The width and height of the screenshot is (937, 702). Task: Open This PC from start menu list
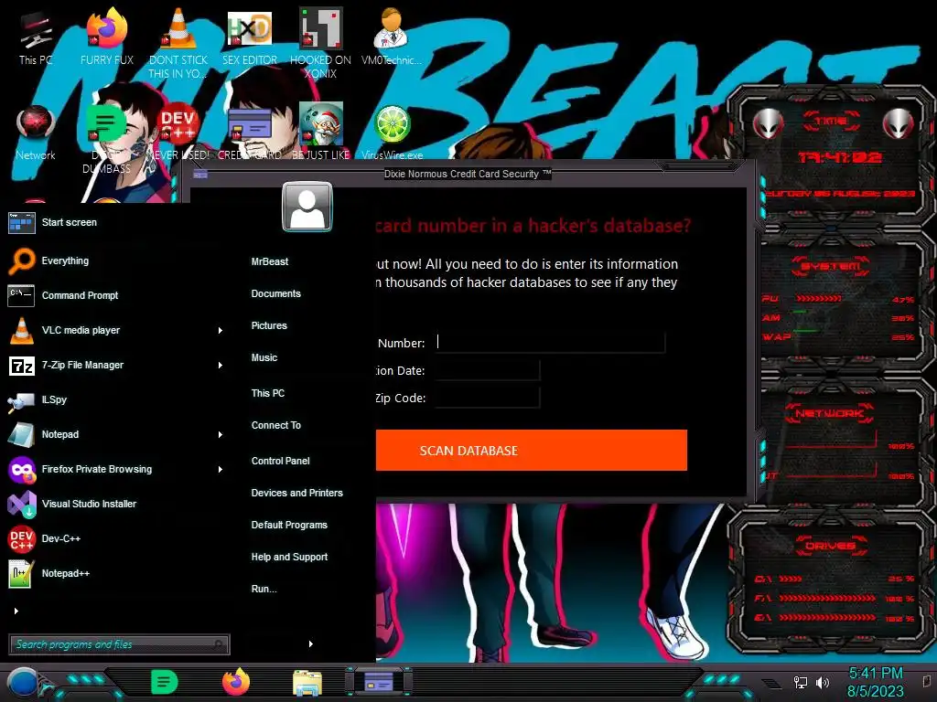[268, 393]
